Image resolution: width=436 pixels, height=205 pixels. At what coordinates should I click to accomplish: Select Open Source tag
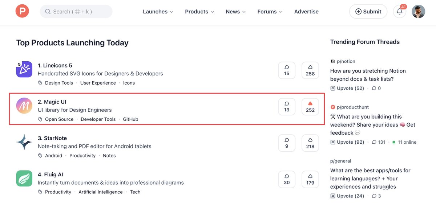point(59,119)
